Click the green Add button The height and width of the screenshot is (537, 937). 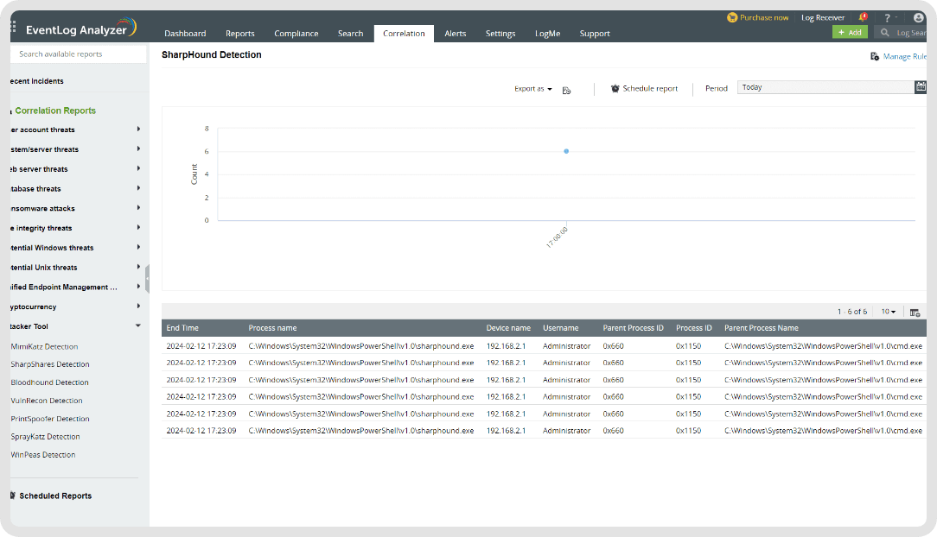click(x=850, y=32)
